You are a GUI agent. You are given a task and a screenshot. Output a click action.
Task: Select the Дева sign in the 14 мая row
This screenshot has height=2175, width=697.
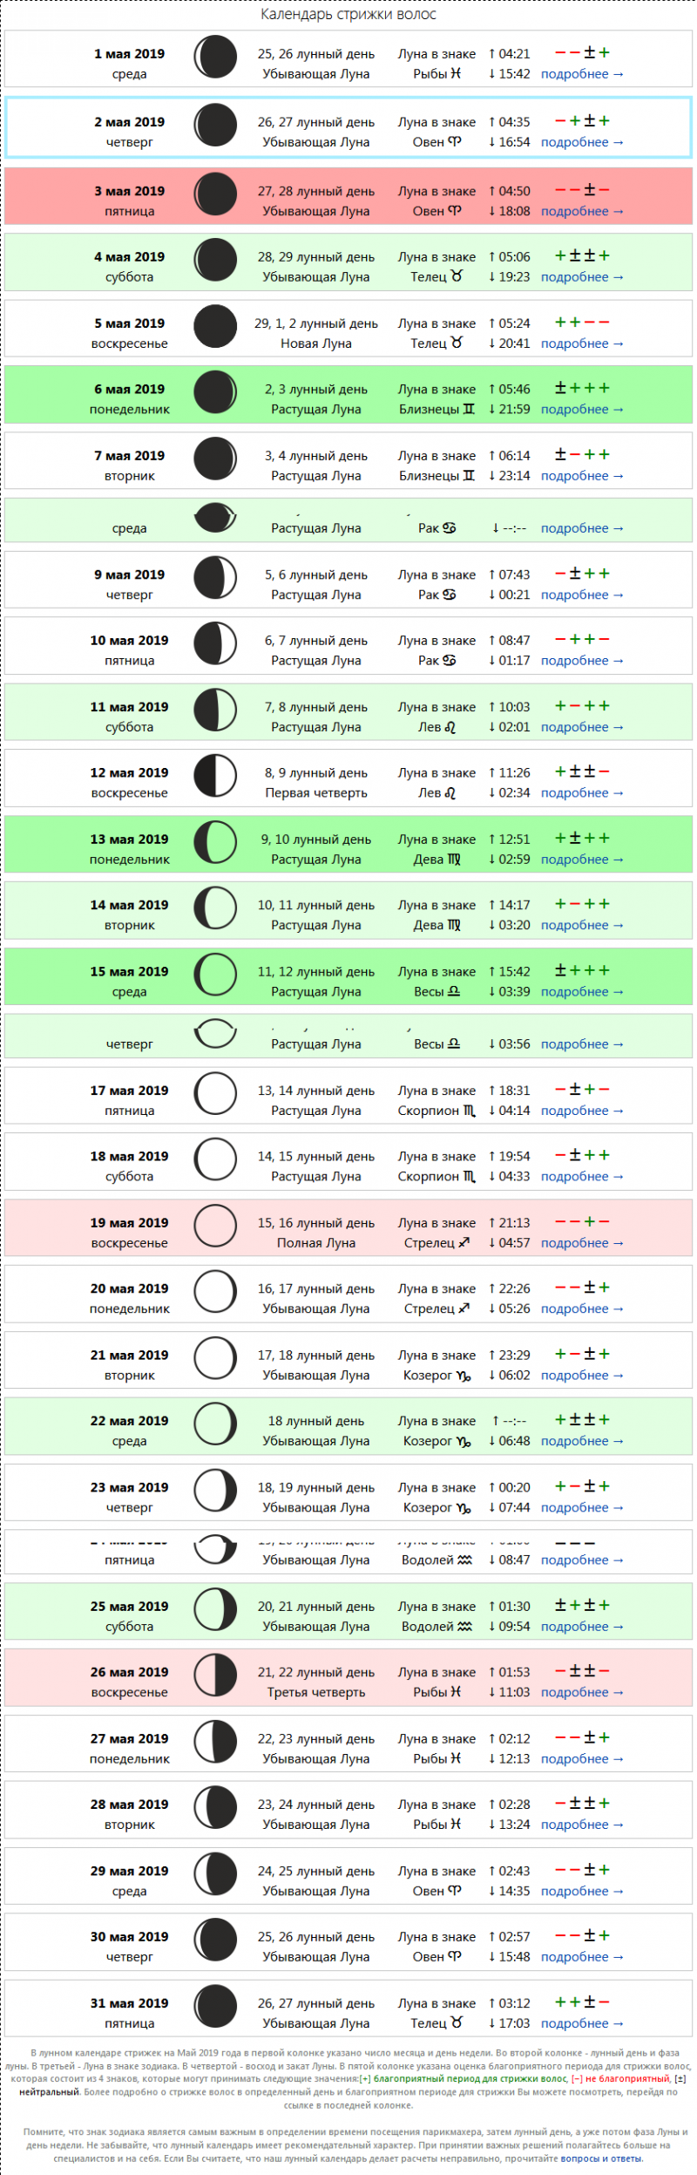click(437, 925)
